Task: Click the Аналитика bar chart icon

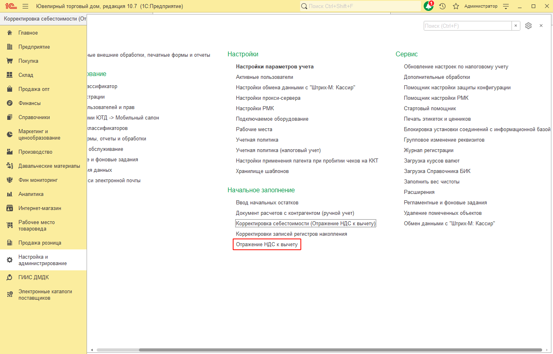Action: (10, 194)
